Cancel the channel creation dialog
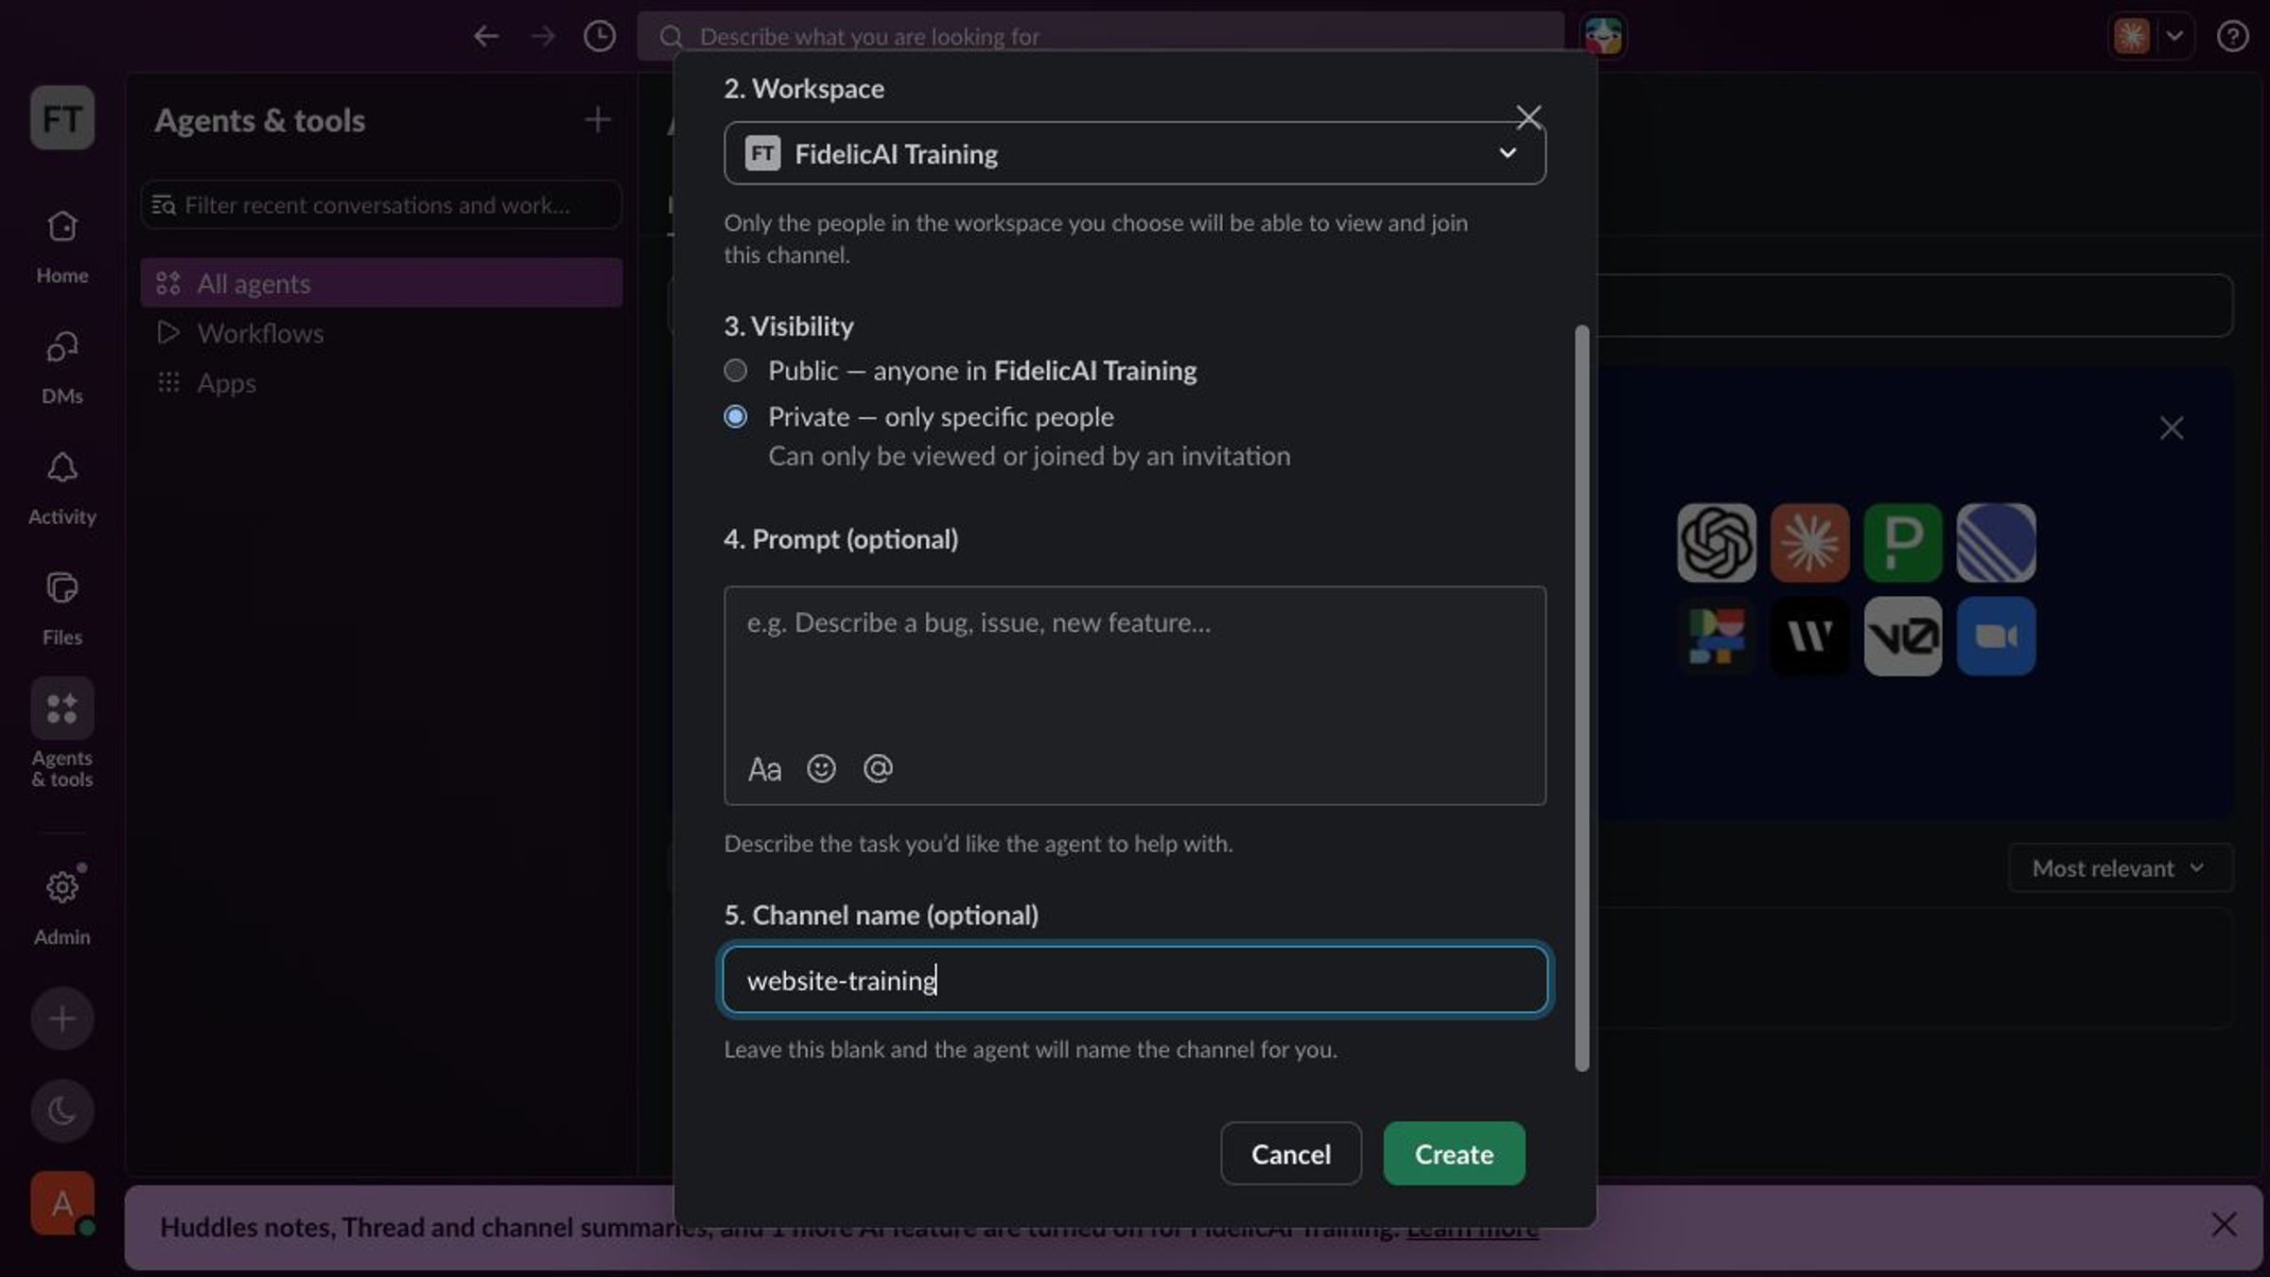The height and width of the screenshot is (1277, 2270). point(1291,1153)
